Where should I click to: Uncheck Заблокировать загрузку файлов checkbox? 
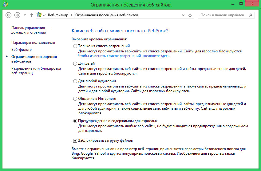pos(75,140)
